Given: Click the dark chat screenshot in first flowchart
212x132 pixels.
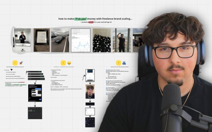Looking at the screenshot, I should tap(35, 93).
